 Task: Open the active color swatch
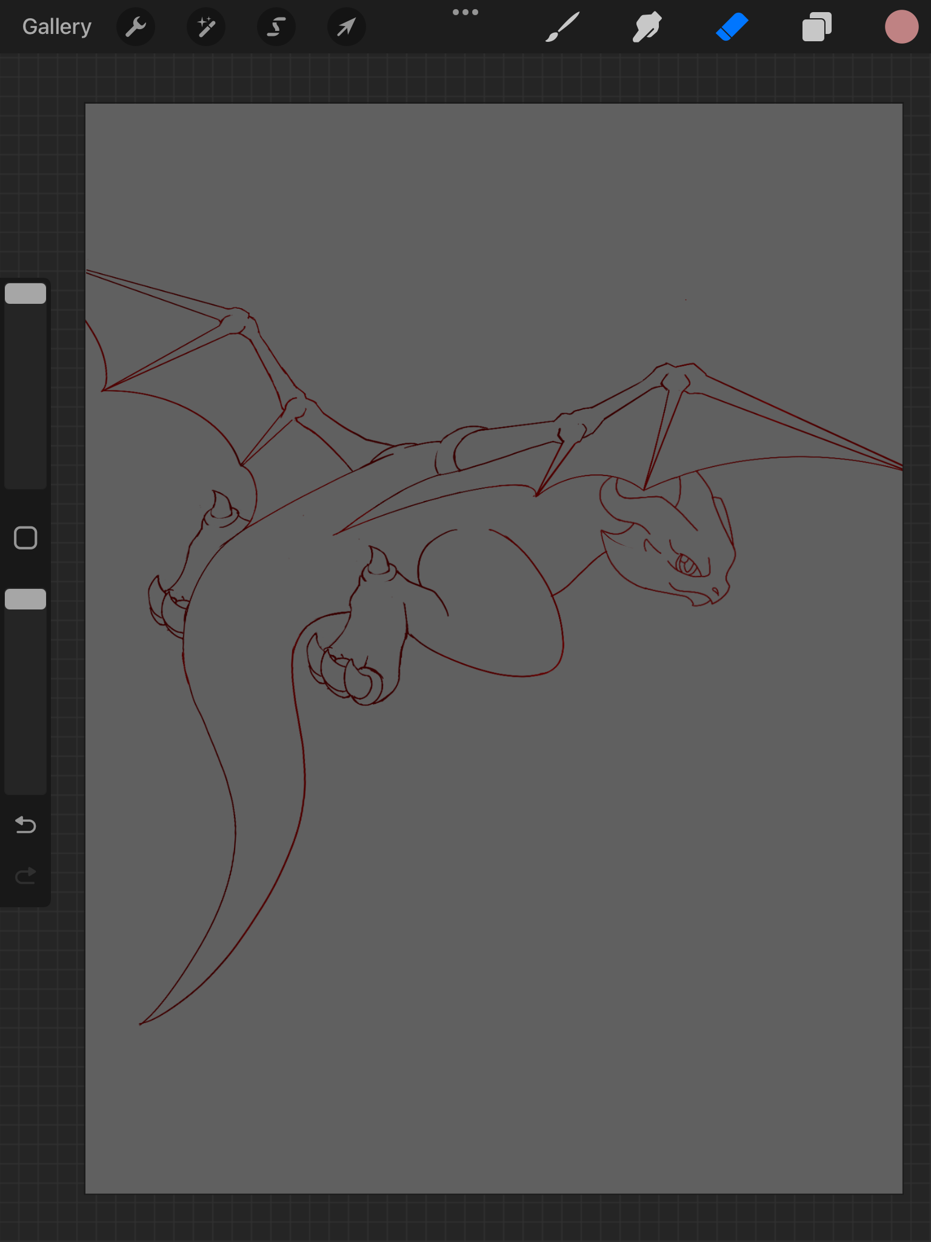(x=902, y=27)
